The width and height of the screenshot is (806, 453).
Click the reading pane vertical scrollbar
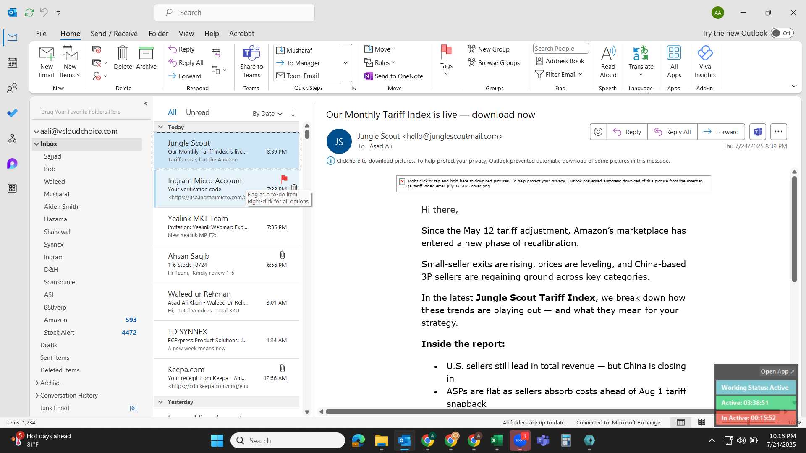[x=794, y=229]
